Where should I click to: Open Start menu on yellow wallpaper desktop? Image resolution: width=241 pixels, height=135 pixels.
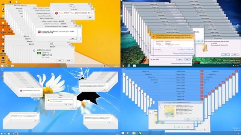(x=2, y=66)
